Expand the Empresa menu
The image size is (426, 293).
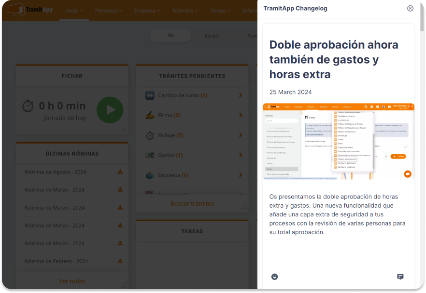click(x=147, y=11)
